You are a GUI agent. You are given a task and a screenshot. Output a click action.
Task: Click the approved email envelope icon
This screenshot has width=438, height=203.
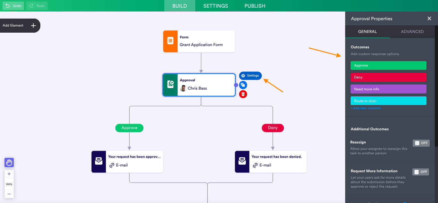coord(99,162)
